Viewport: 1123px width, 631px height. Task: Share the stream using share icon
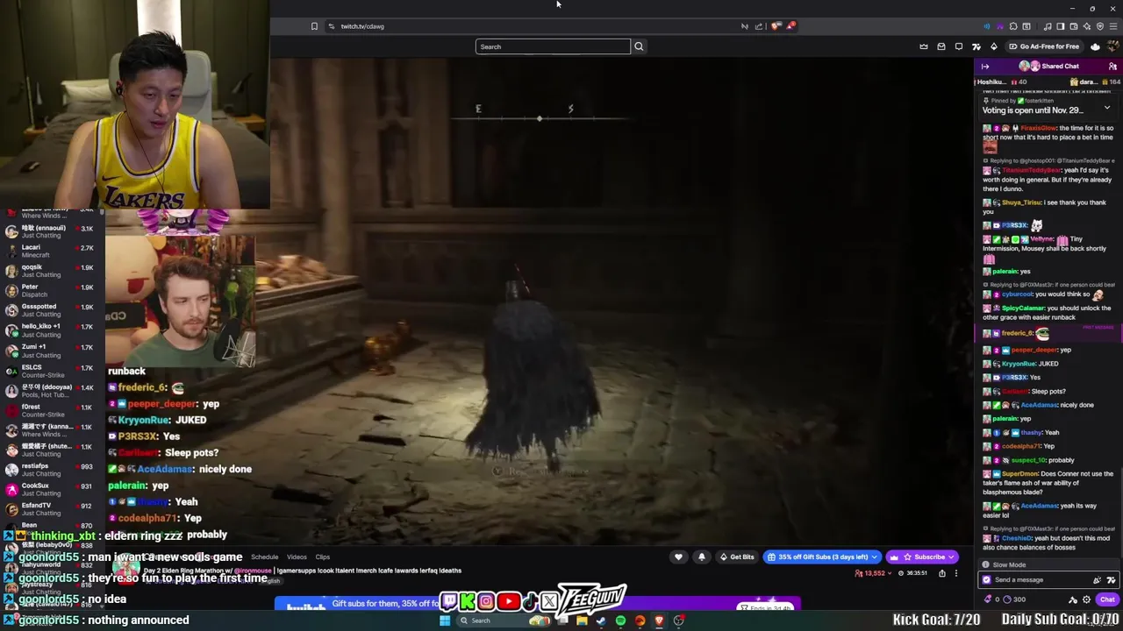click(942, 573)
